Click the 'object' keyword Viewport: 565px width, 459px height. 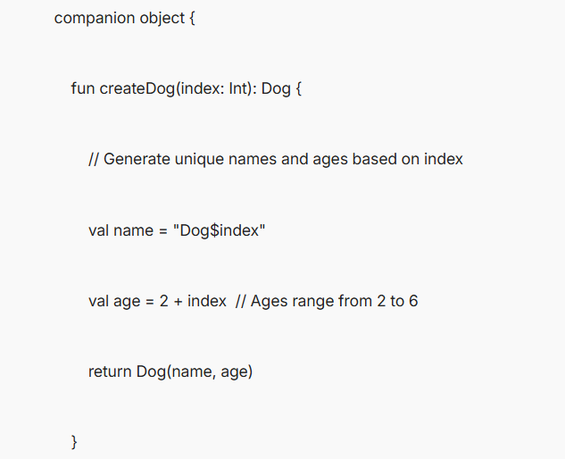162,19
